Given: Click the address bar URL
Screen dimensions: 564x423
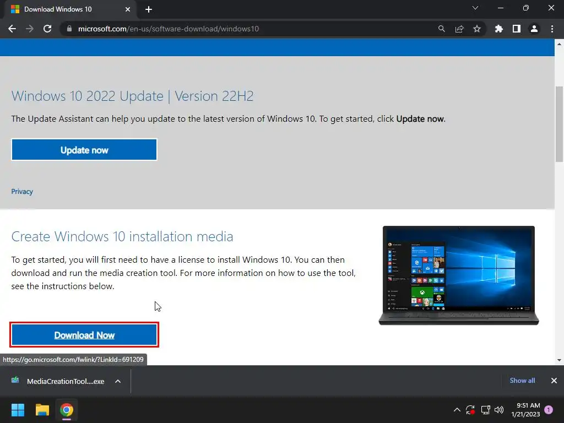Looking at the screenshot, I should click(x=169, y=29).
